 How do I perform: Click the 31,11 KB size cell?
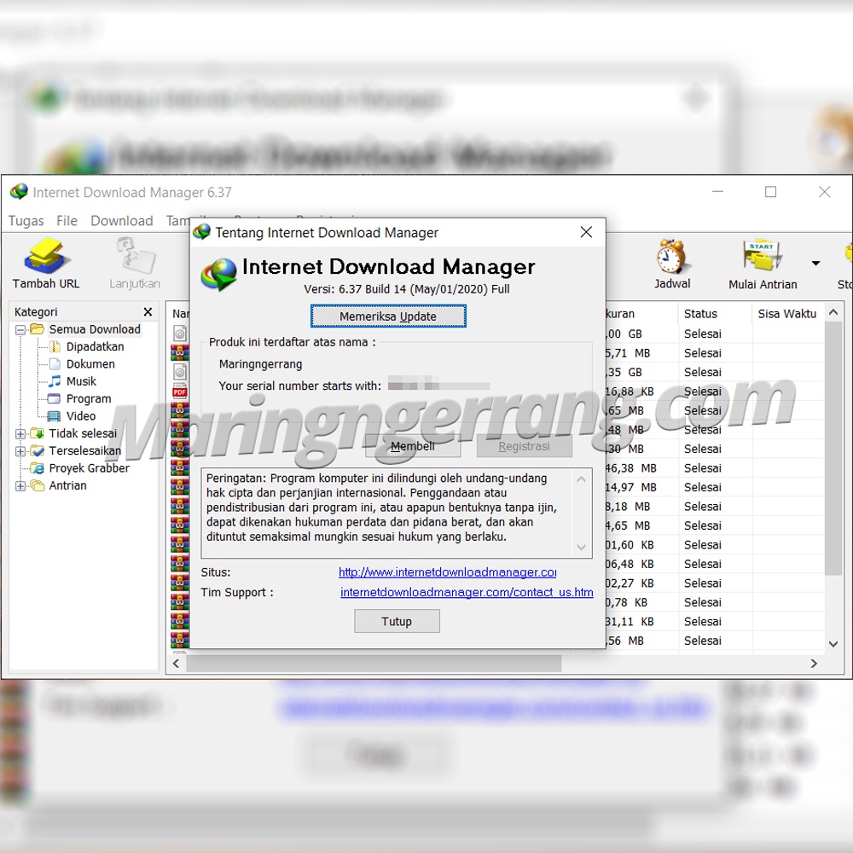(630, 621)
